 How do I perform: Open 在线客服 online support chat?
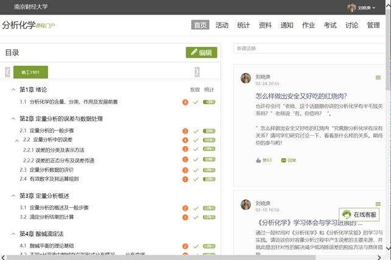pos(361,214)
